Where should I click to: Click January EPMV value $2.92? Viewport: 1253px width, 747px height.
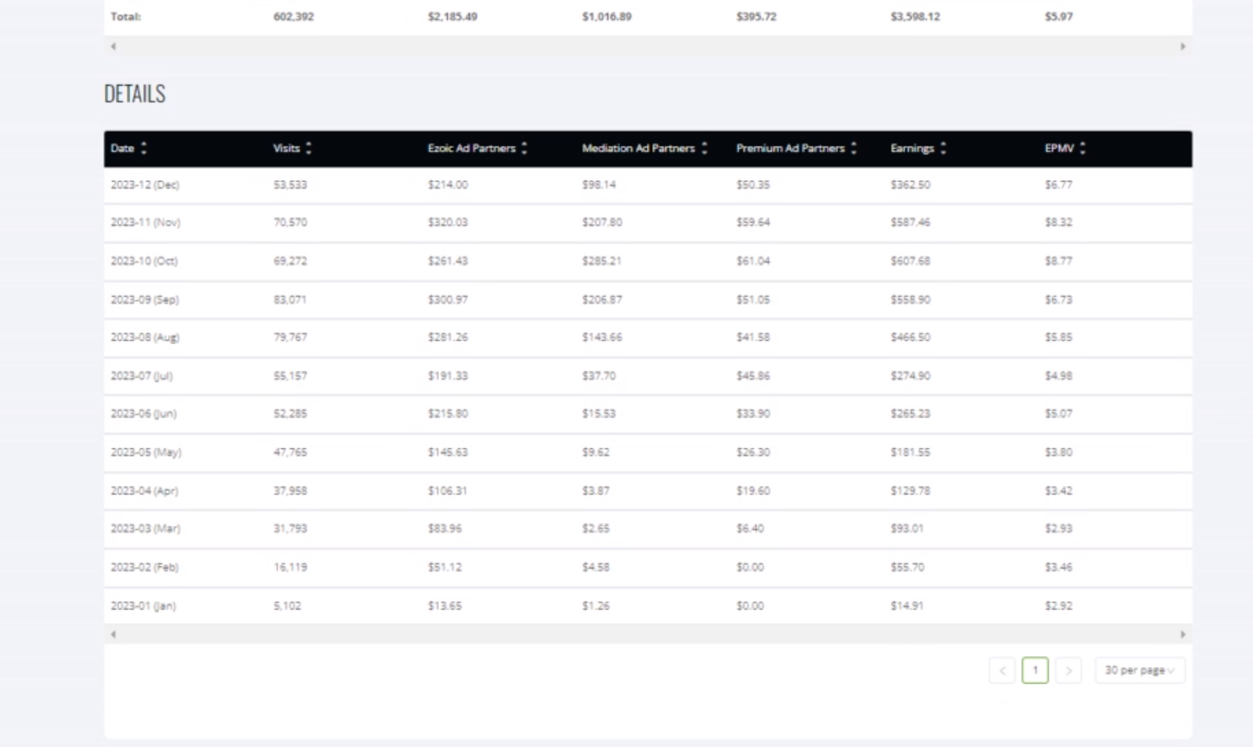[x=1058, y=605]
